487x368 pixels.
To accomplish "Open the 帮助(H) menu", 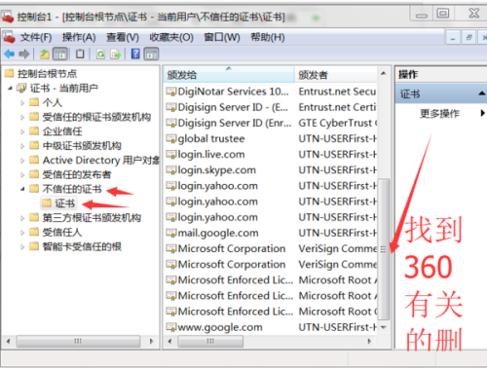I will pyautogui.click(x=268, y=38).
